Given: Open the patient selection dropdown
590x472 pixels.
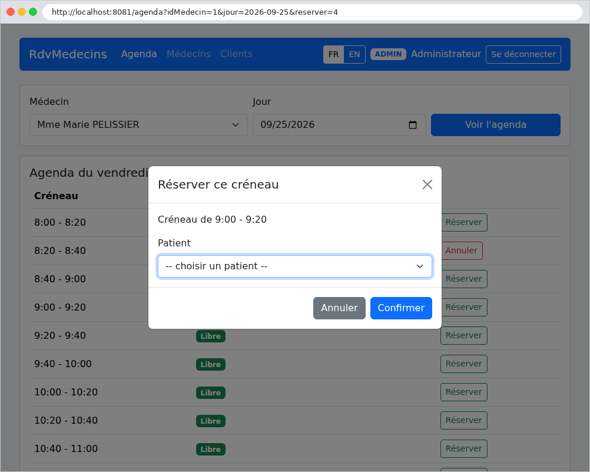Looking at the screenshot, I should (294, 266).
